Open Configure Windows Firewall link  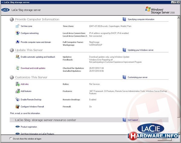pyautogui.click(x=32, y=107)
